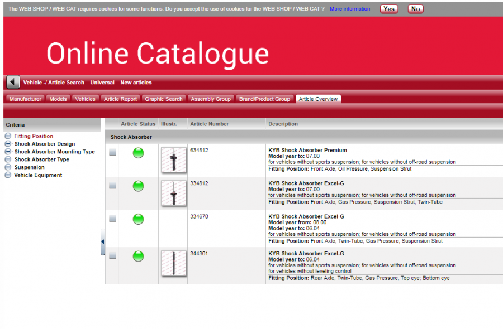Expand the Fitting Position criteria
The height and width of the screenshot is (329, 503).
8,136
